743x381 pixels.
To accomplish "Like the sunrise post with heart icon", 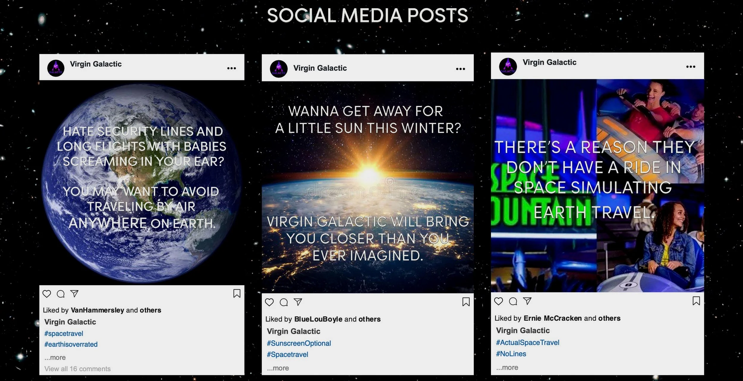I will pyautogui.click(x=269, y=302).
